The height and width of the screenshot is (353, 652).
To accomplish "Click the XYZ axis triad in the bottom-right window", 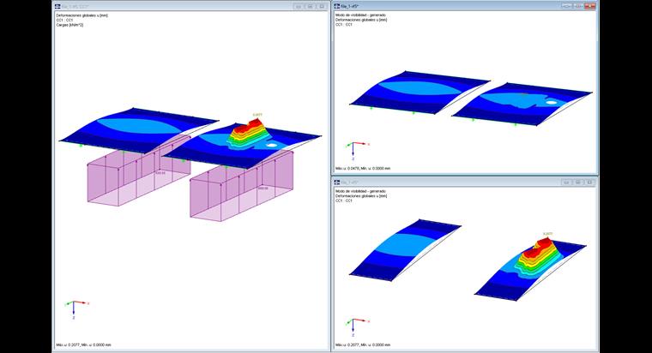I will 357,327.
